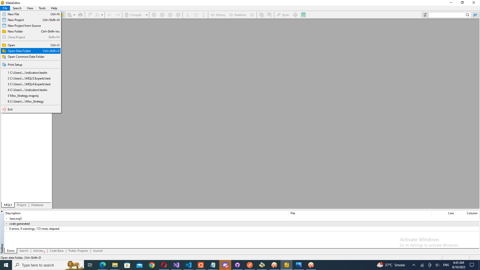
Task: Expand the paste clipboard dropdown arrow
Action: point(74,15)
